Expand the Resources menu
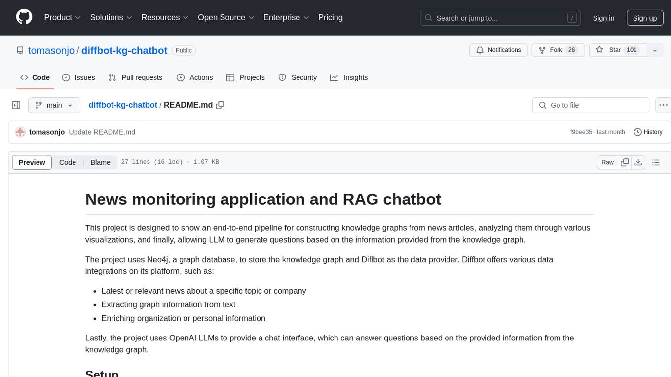Viewport: 671px width, 377px height. coord(165,17)
